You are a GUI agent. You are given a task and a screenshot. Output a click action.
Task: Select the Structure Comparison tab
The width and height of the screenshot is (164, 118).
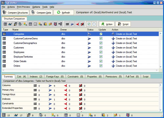pyautogui.click(x=14, y=19)
